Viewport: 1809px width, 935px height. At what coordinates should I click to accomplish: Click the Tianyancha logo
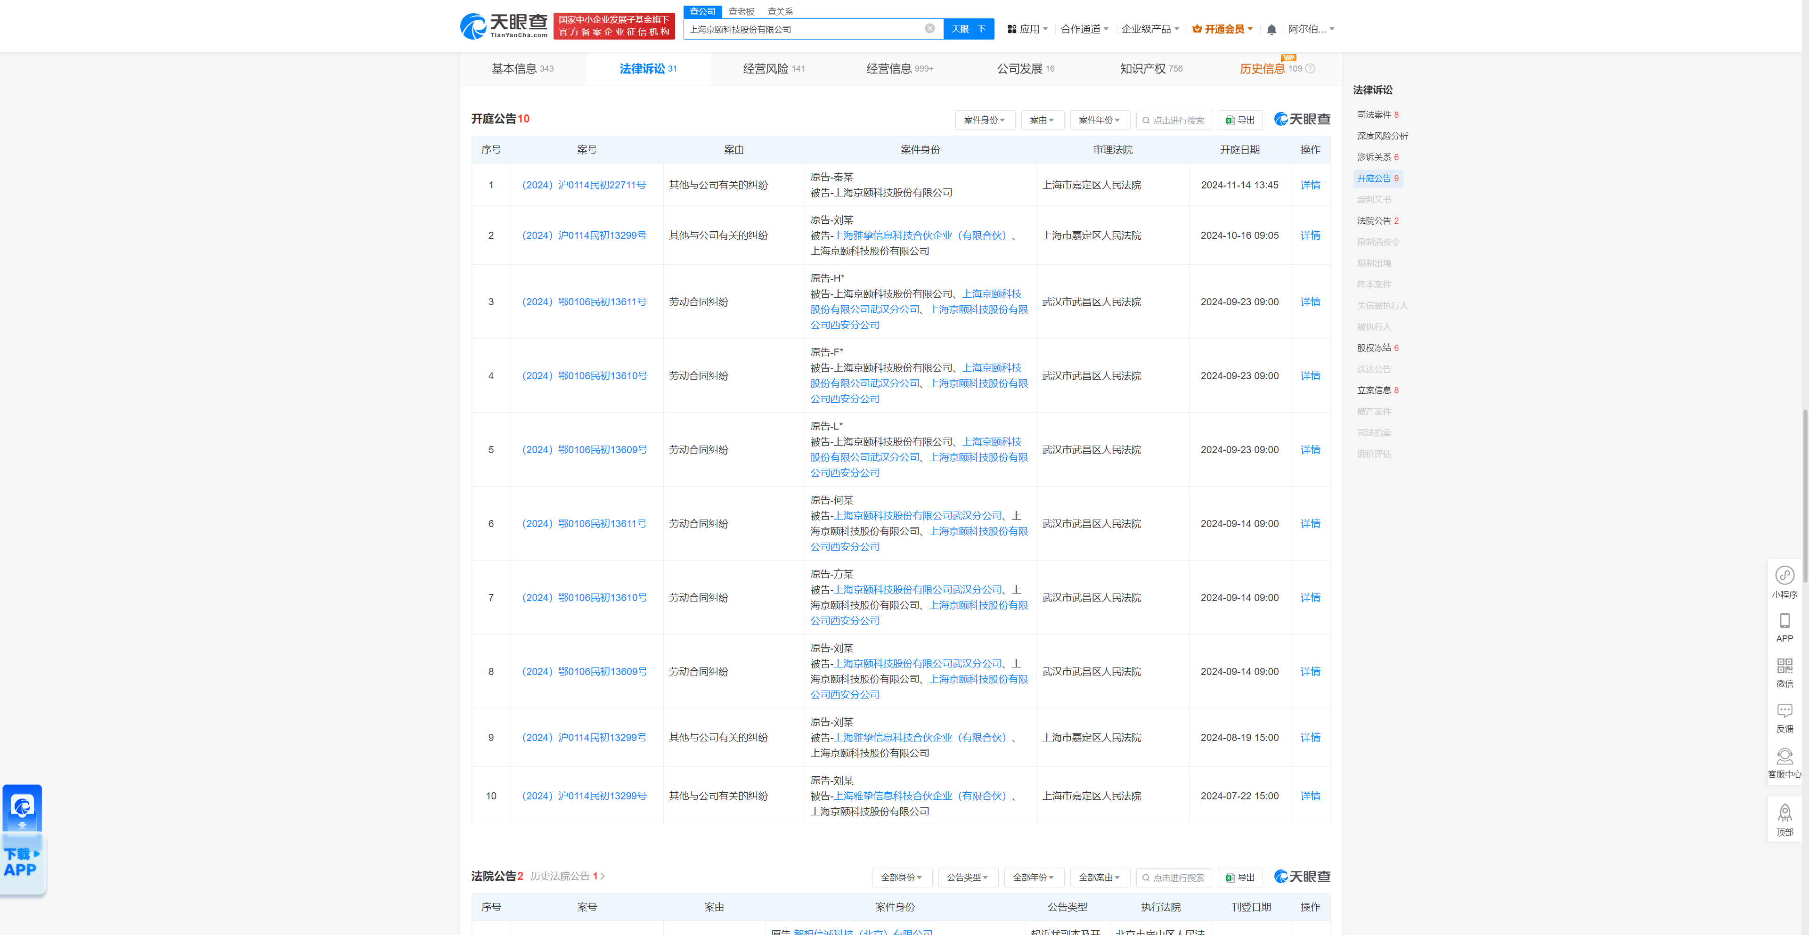click(504, 26)
